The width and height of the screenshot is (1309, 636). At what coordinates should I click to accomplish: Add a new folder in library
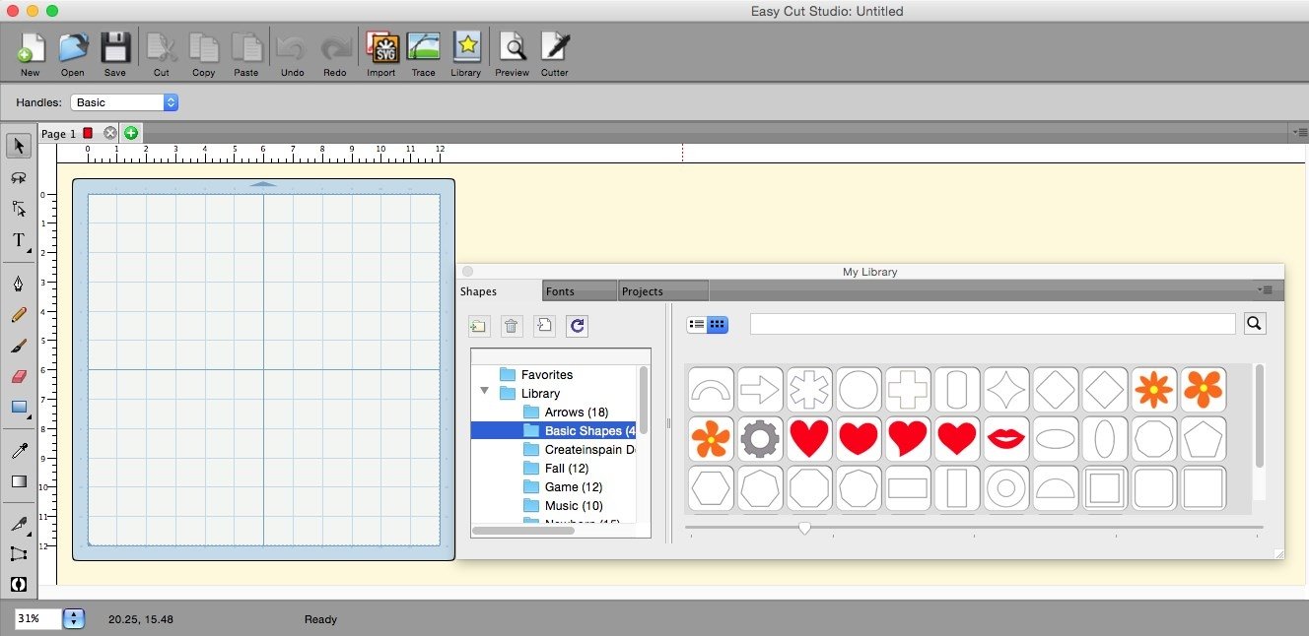point(479,326)
